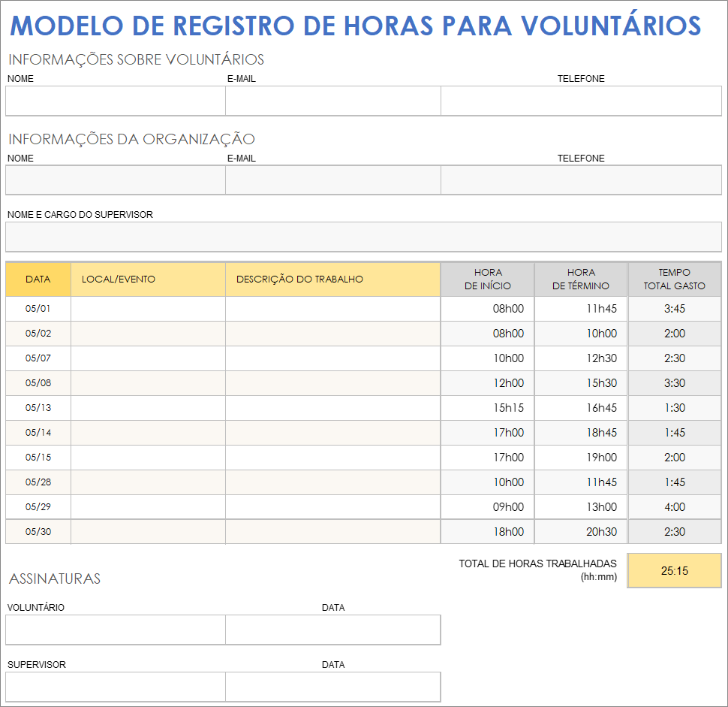This screenshot has width=728, height=707.
Task: Select the 2:30 total for 05/30
Action: (674, 532)
